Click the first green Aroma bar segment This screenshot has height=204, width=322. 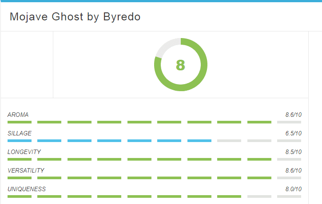click(x=20, y=122)
